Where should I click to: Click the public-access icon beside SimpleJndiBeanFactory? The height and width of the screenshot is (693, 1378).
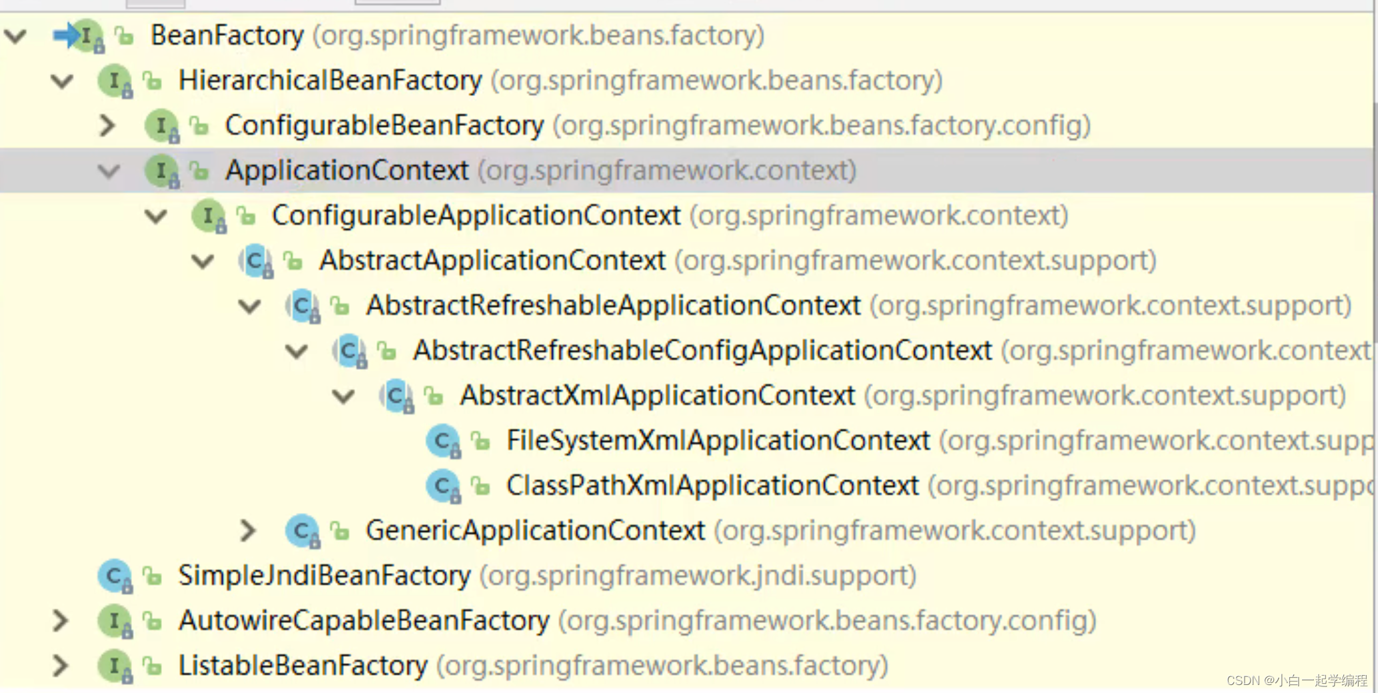[152, 576]
